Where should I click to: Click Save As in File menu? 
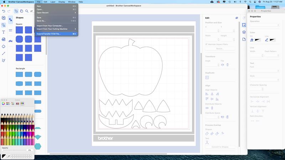point(41,21)
